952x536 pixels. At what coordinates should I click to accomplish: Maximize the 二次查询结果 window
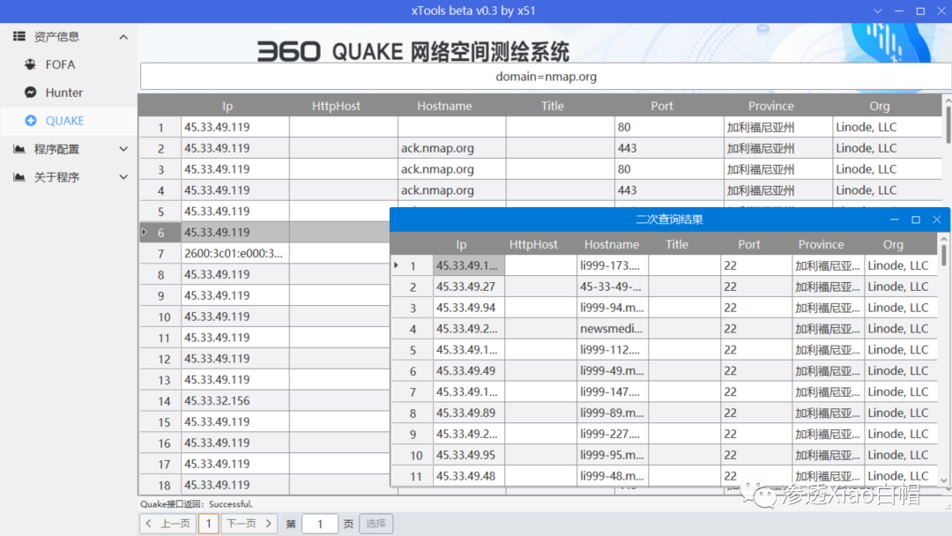[916, 220]
